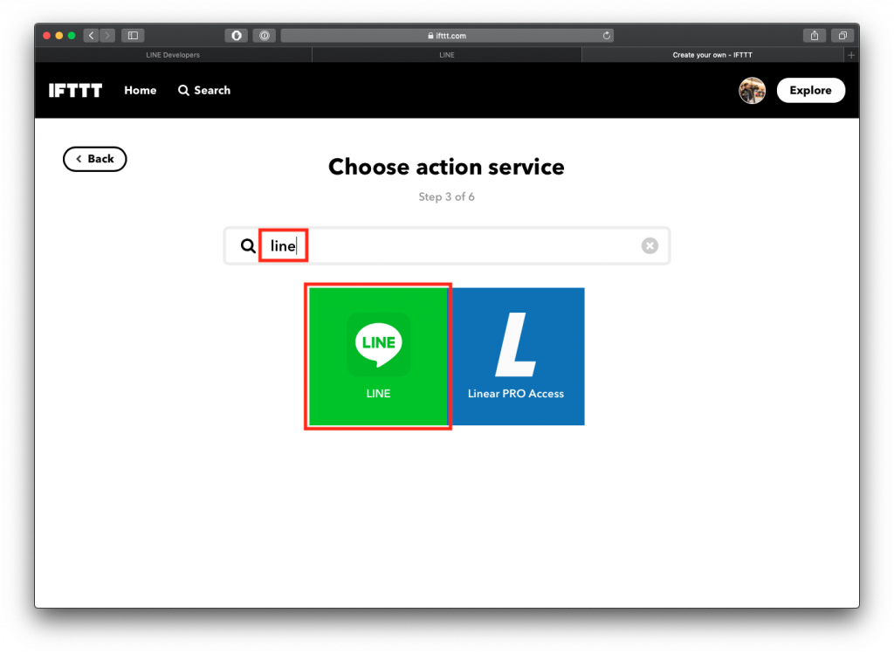The image size is (894, 654).
Task: Click the 1Password-style extension icon
Action: [264, 35]
